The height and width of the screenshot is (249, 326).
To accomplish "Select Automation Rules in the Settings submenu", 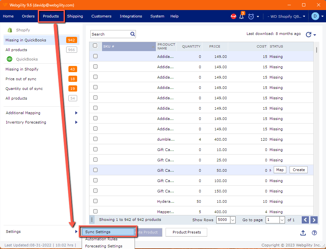I will 108,239.
